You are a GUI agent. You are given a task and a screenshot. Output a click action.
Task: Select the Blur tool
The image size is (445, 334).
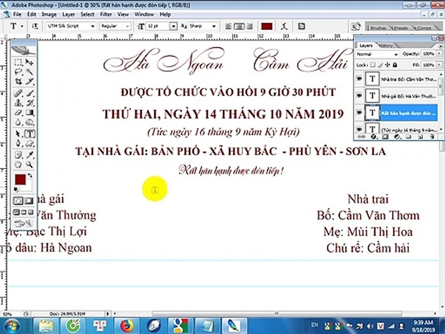point(18,122)
